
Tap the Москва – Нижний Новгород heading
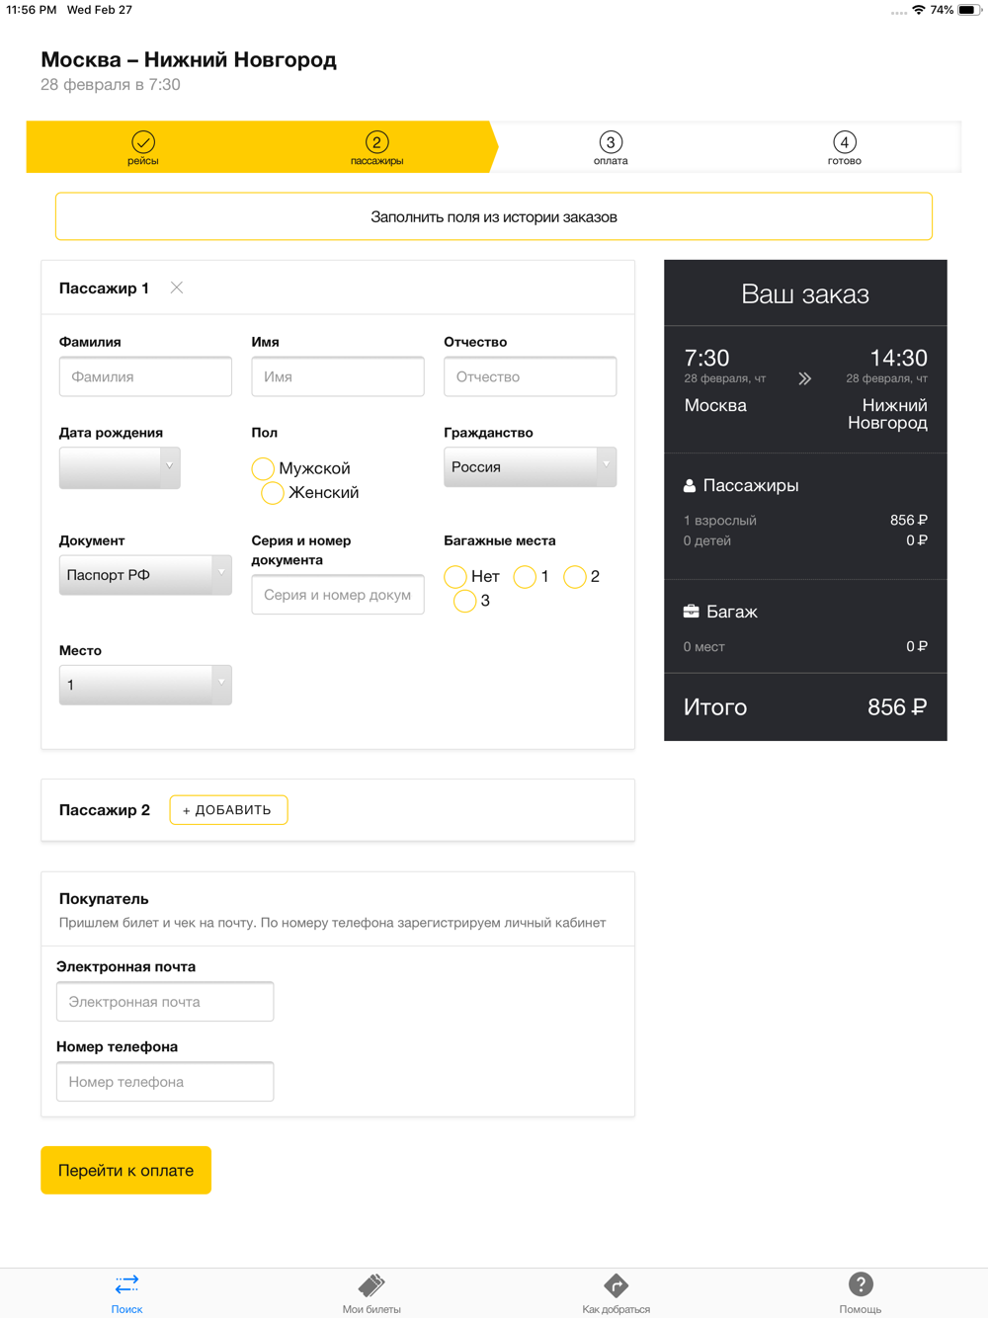[189, 59]
